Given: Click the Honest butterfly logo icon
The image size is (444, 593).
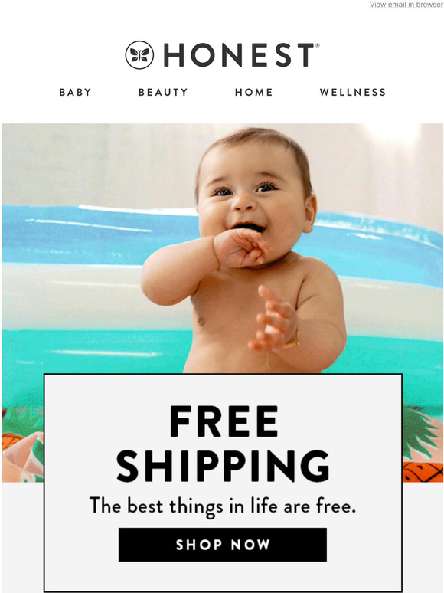Looking at the screenshot, I should [139, 55].
